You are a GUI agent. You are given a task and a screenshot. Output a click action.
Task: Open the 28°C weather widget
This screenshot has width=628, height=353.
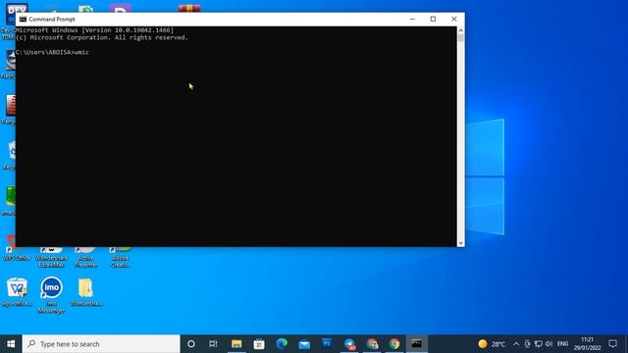pos(492,344)
